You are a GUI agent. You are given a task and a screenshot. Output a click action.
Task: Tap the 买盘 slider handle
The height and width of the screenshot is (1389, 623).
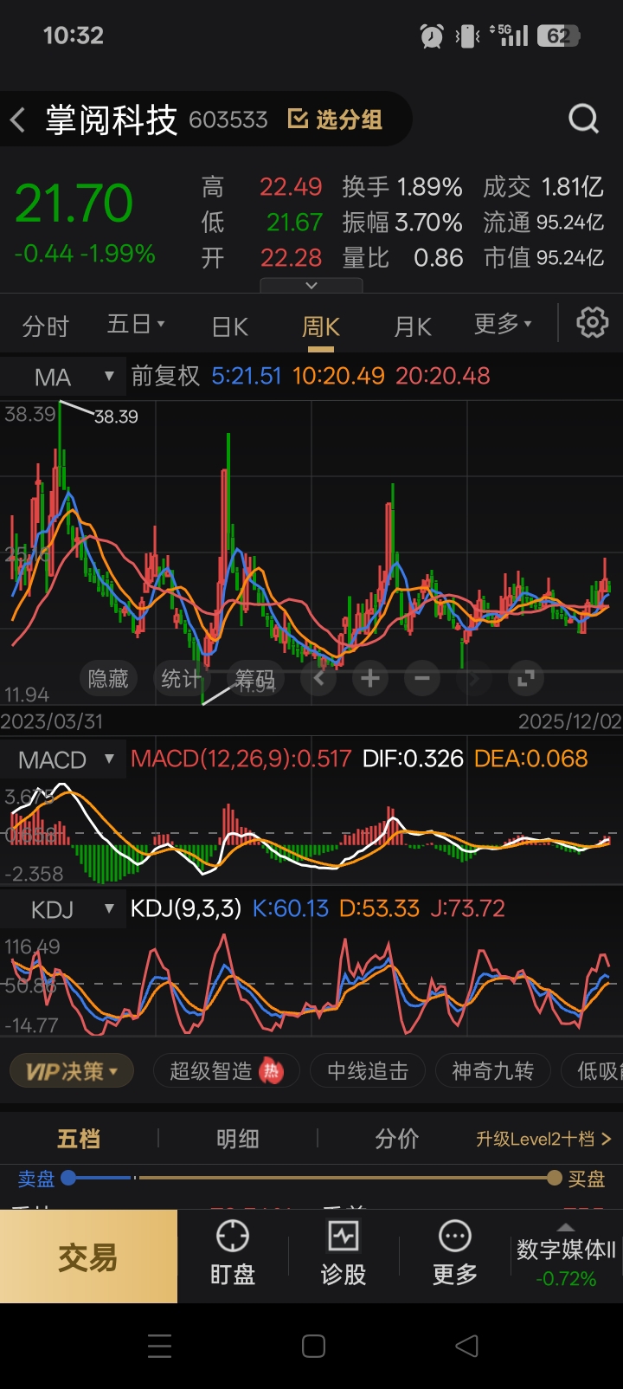[555, 1178]
